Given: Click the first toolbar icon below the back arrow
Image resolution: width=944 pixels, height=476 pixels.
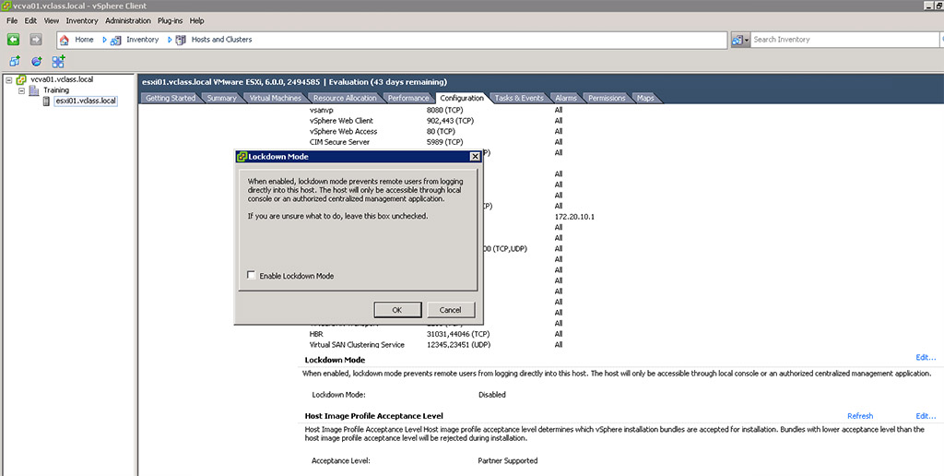Looking at the screenshot, I should tap(15, 61).
